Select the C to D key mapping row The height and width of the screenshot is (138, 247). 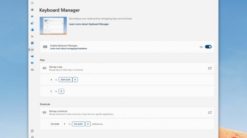click(x=127, y=91)
